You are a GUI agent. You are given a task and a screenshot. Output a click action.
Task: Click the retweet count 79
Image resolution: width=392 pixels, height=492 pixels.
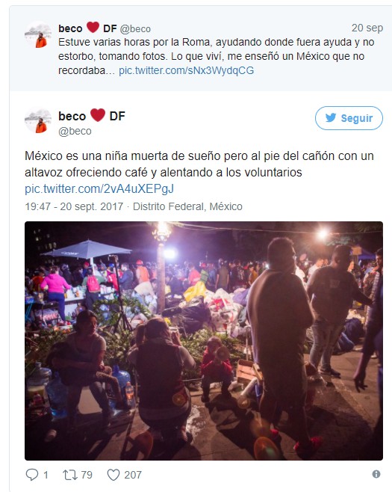(x=87, y=475)
